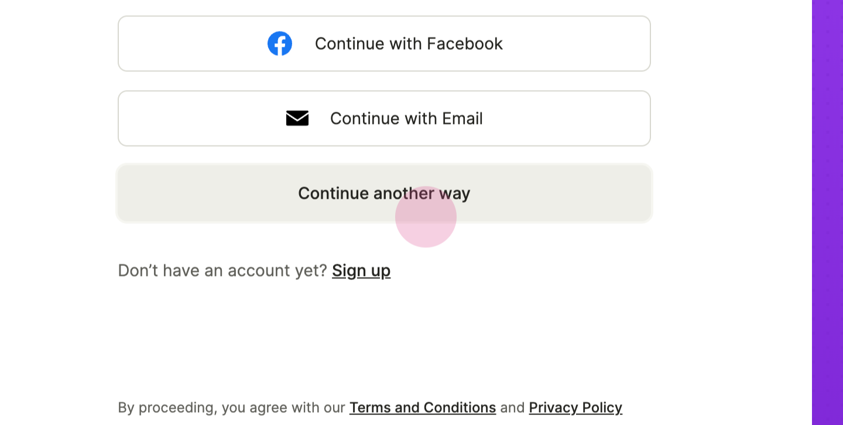This screenshot has width=843, height=425.
Task: Click the "Continue with Facebook" text label
Action: pyautogui.click(x=409, y=44)
